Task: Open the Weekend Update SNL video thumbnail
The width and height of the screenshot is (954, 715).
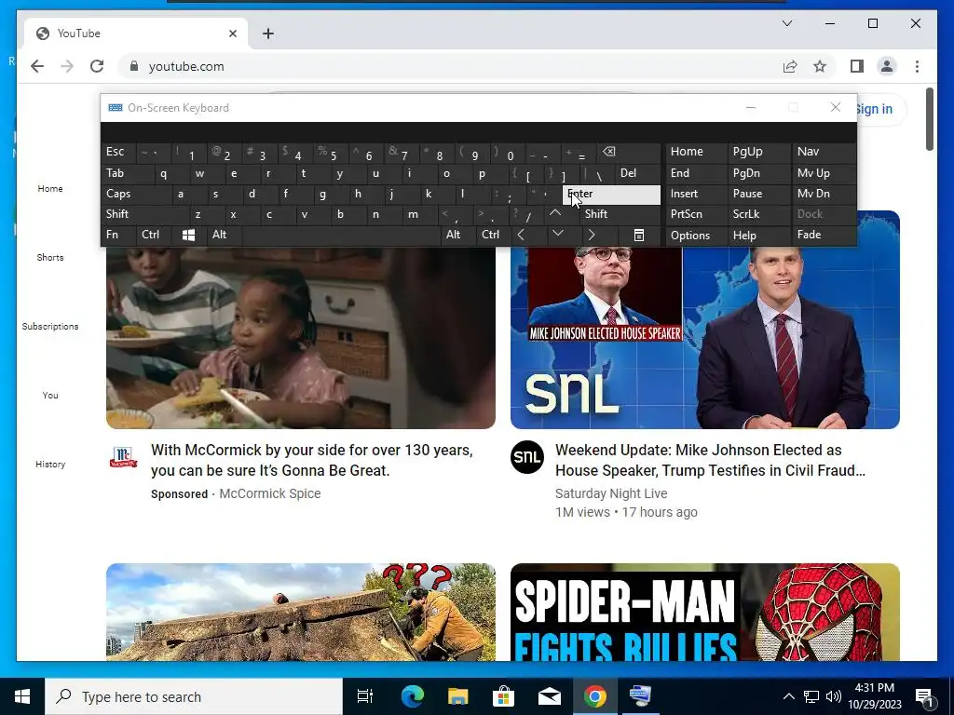Action: click(x=704, y=338)
